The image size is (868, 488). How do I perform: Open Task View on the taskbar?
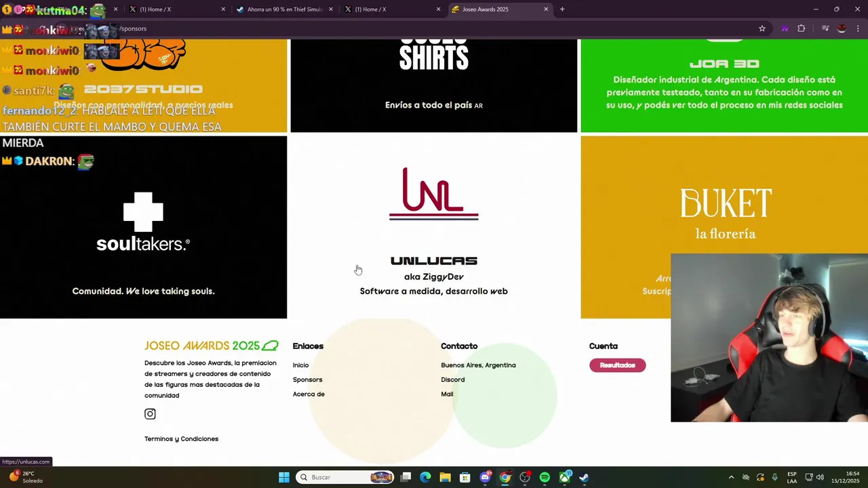click(406, 477)
